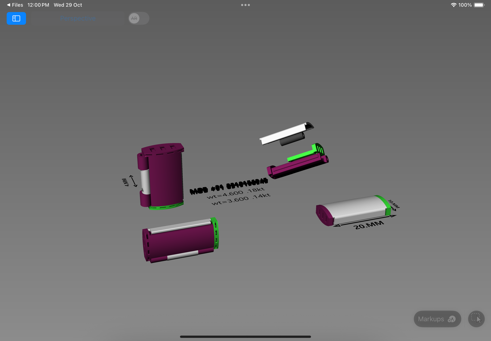Click the 20.MM dimension label
The image size is (491, 341).
point(368,225)
